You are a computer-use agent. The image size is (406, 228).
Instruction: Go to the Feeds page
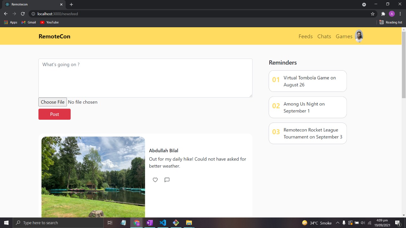(x=305, y=36)
